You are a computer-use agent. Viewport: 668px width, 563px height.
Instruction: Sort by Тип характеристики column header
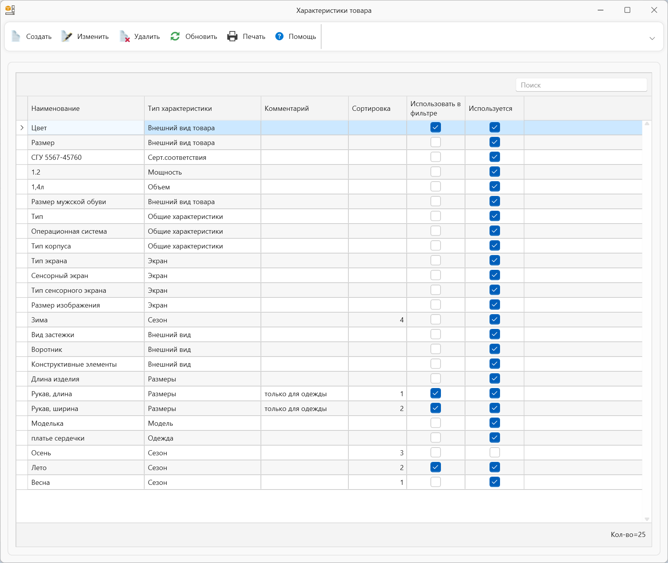click(x=203, y=108)
